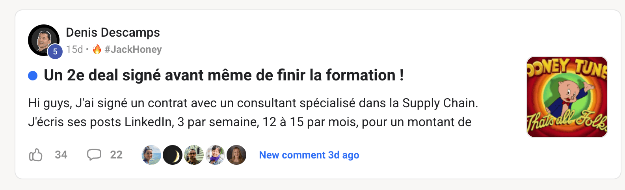Open the Looney Tunes thumbnail image

click(x=567, y=97)
